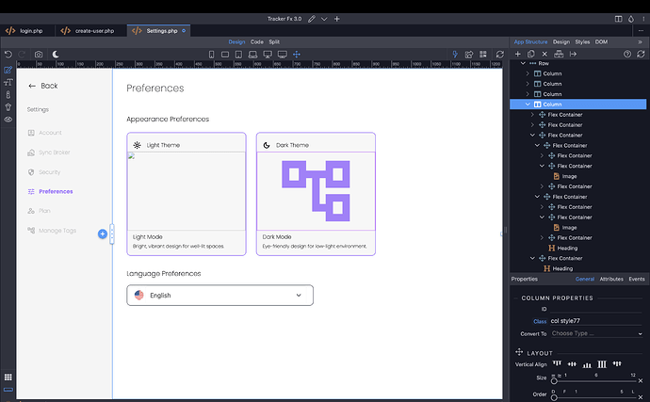The image size is (650, 402).
Task: Switch to Code view
Action: click(x=256, y=41)
